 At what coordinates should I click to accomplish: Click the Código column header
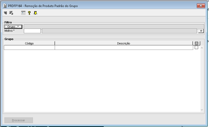[29, 43]
